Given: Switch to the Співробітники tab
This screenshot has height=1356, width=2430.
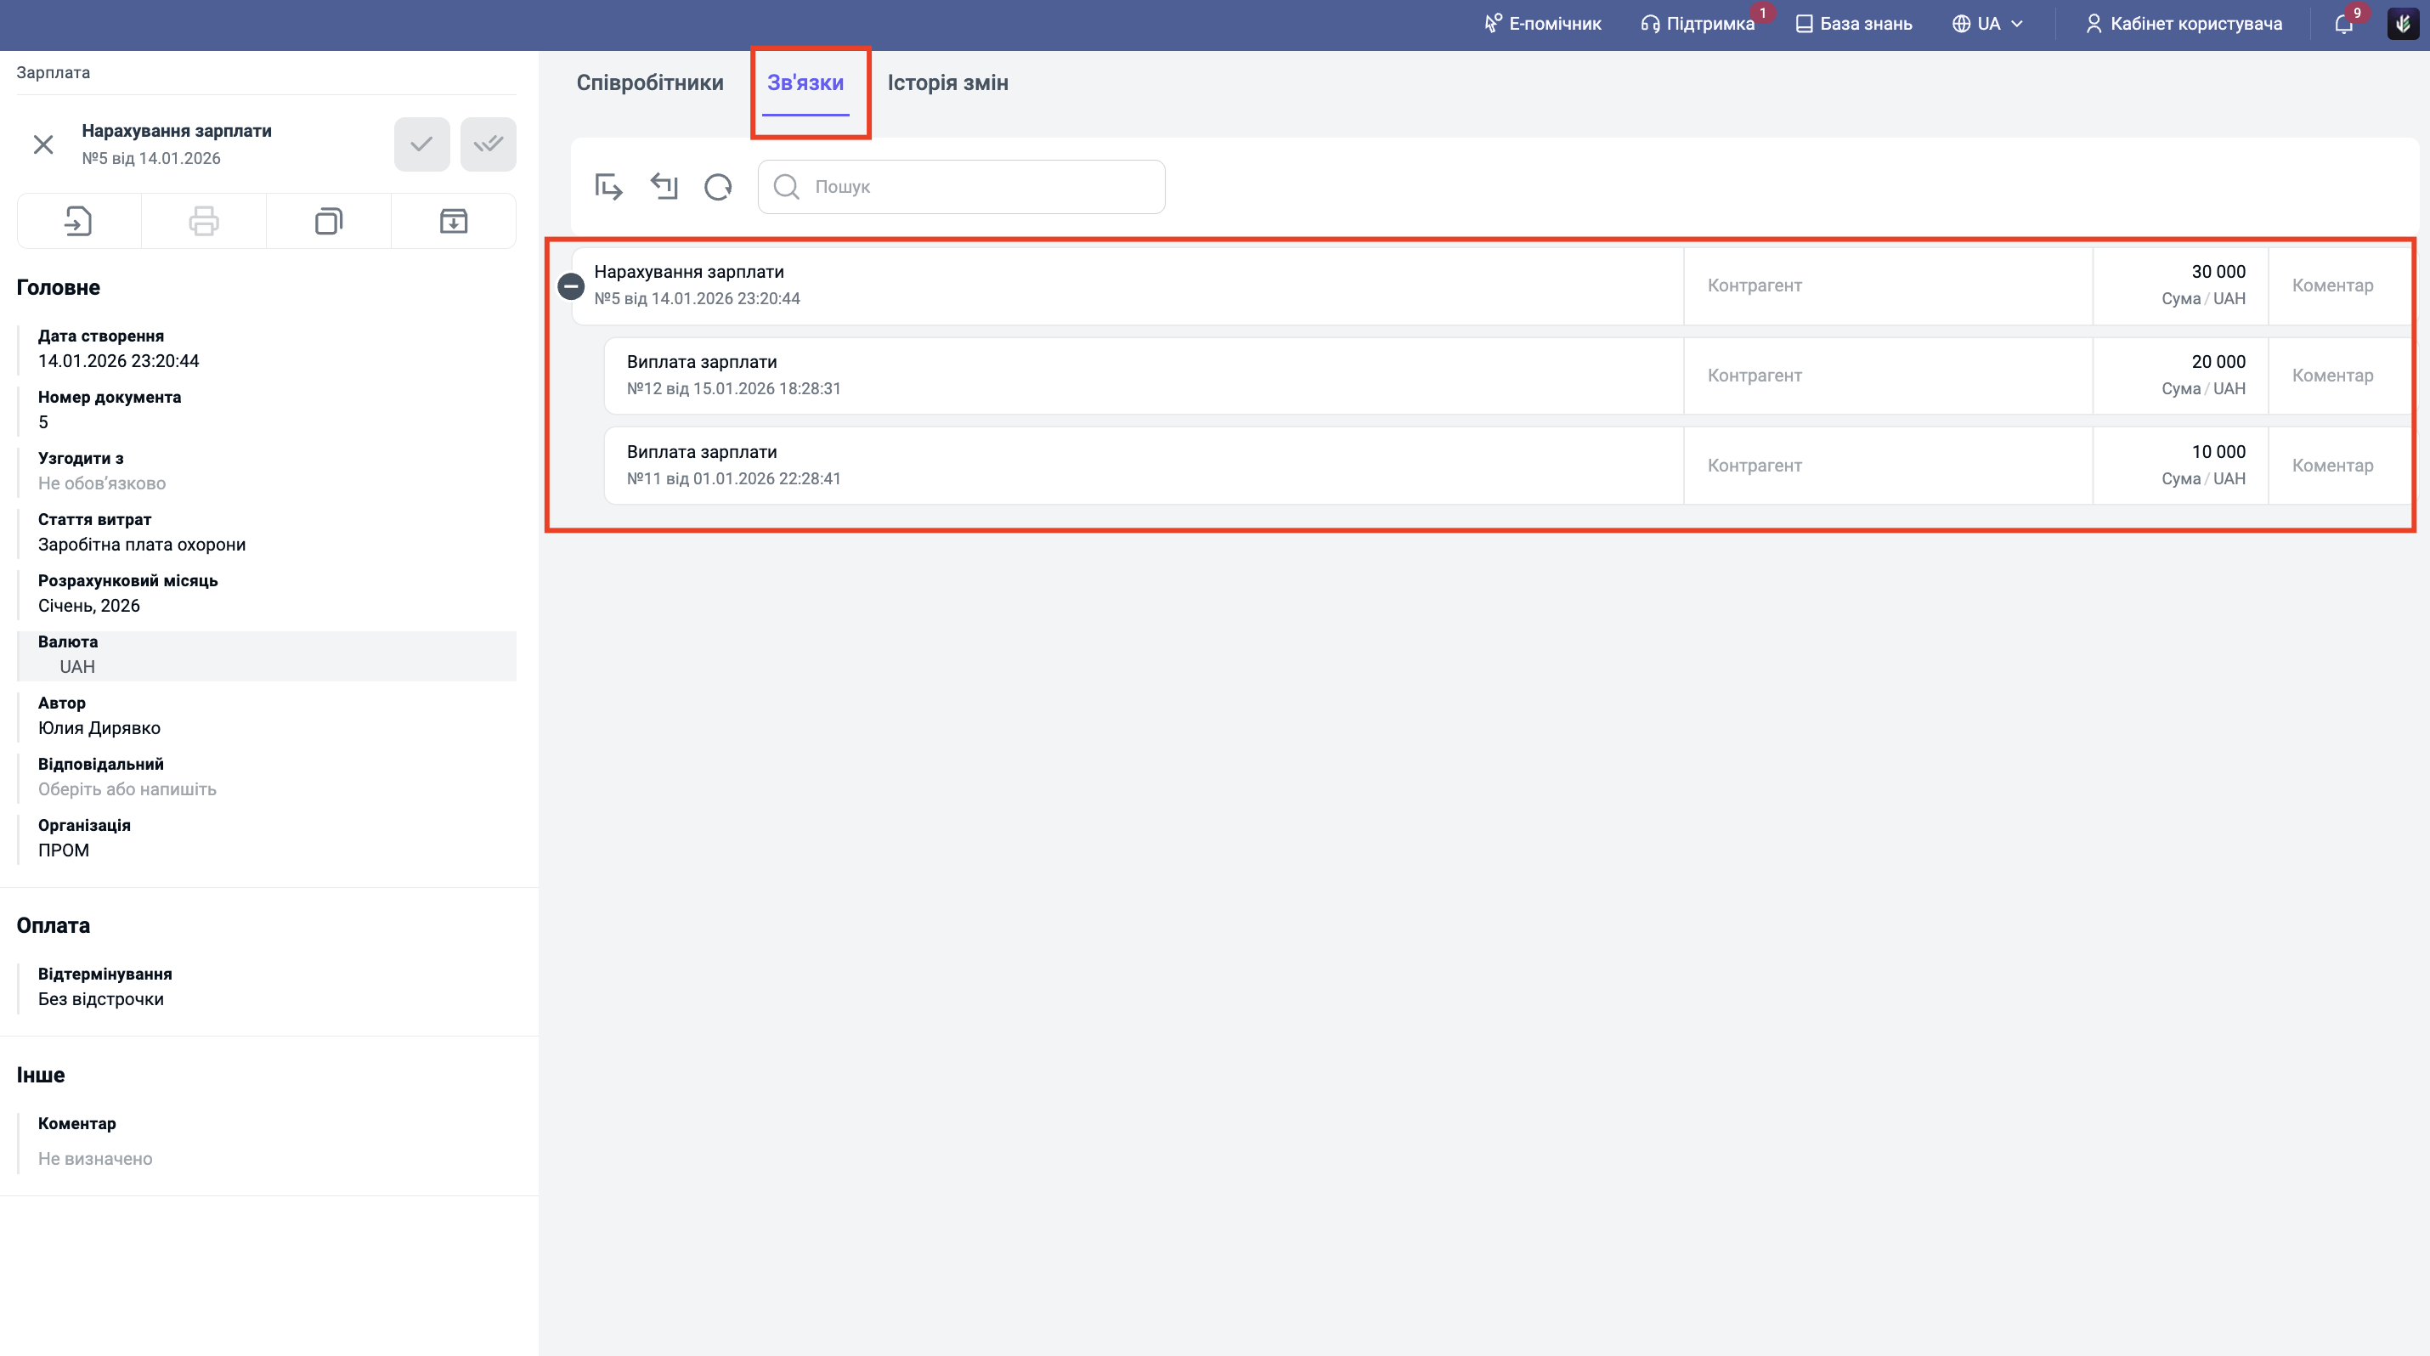Looking at the screenshot, I should click(x=650, y=83).
